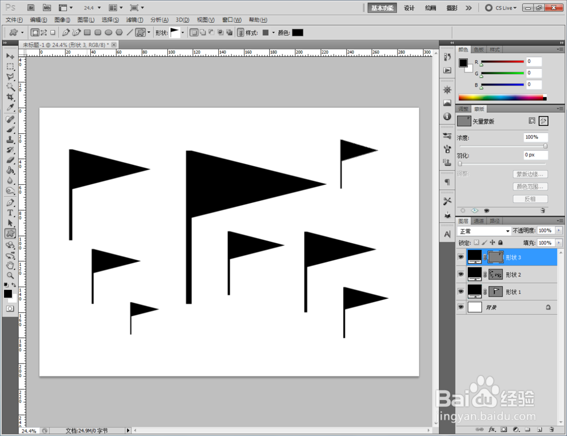Select 形状 1 layer vector mask thumbnail
Image resolution: width=567 pixels, height=436 pixels.
(496, 291)
